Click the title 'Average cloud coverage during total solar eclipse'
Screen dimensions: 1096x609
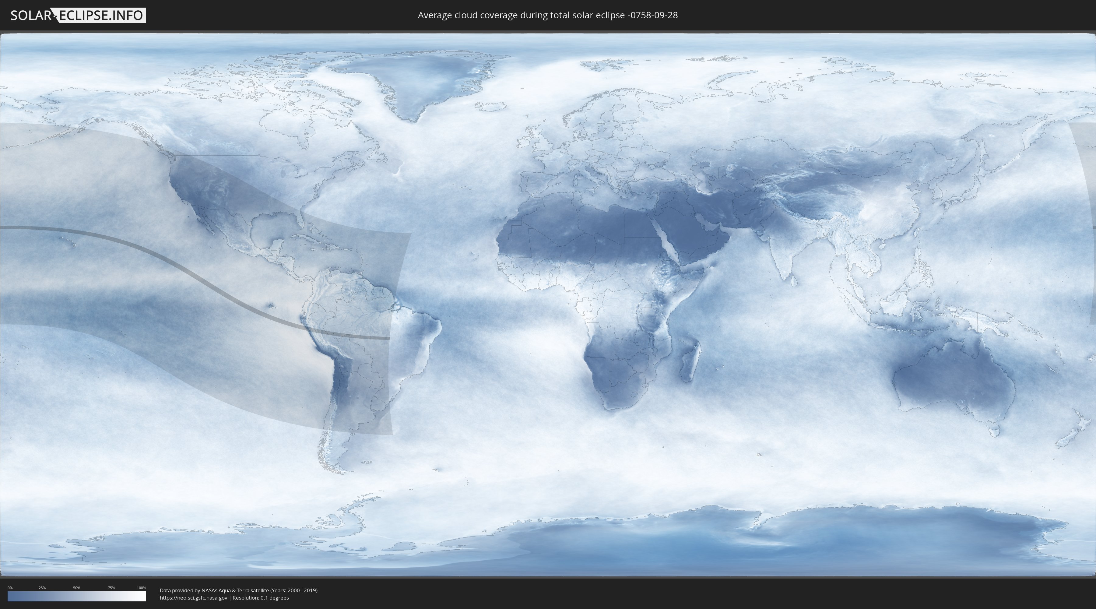point(548,15)
